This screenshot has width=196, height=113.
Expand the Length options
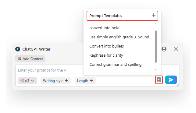85,80
